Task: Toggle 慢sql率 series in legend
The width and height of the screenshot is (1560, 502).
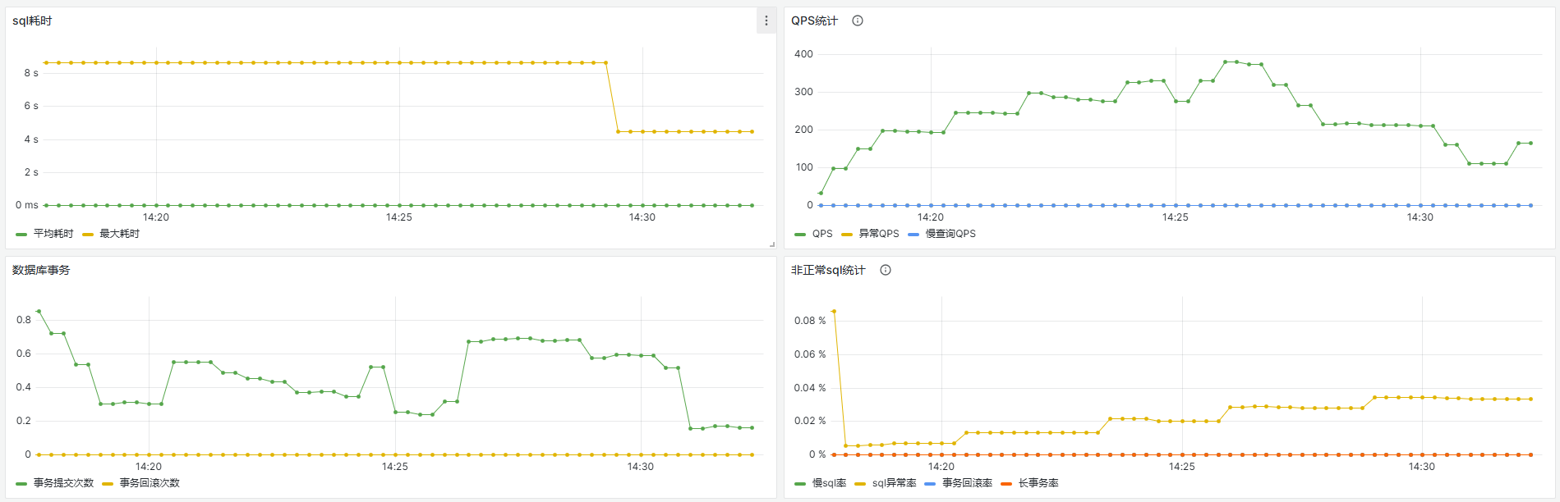Action: 829,483
